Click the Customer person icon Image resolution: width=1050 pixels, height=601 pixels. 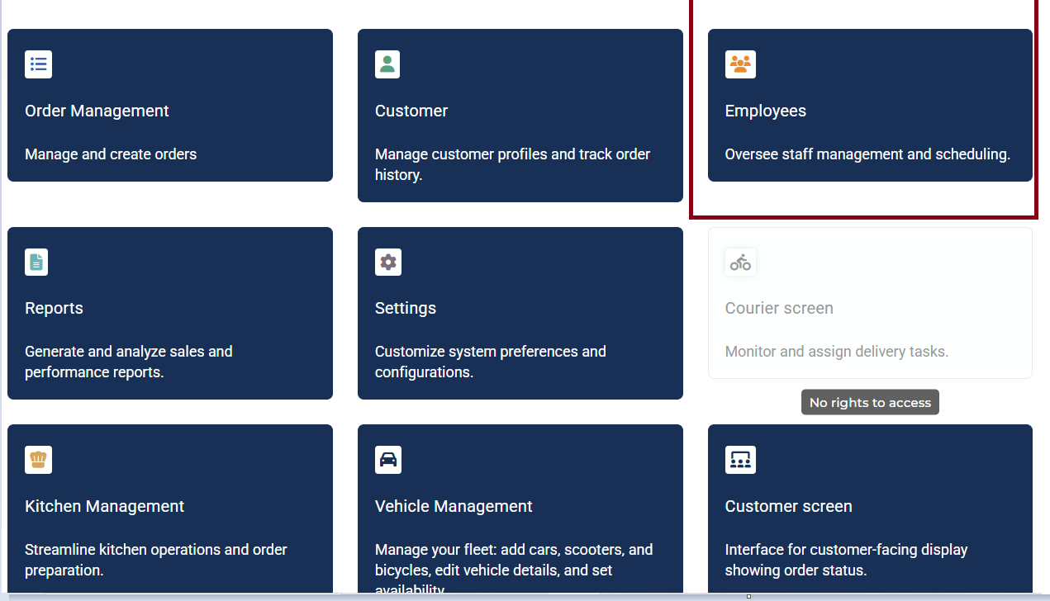[387, 64]
